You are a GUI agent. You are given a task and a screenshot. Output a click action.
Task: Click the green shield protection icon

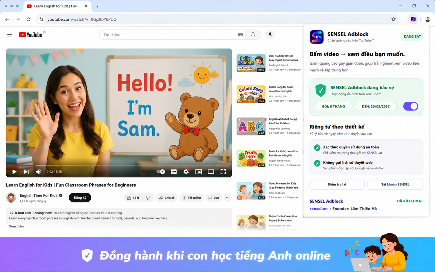(320, 90)
